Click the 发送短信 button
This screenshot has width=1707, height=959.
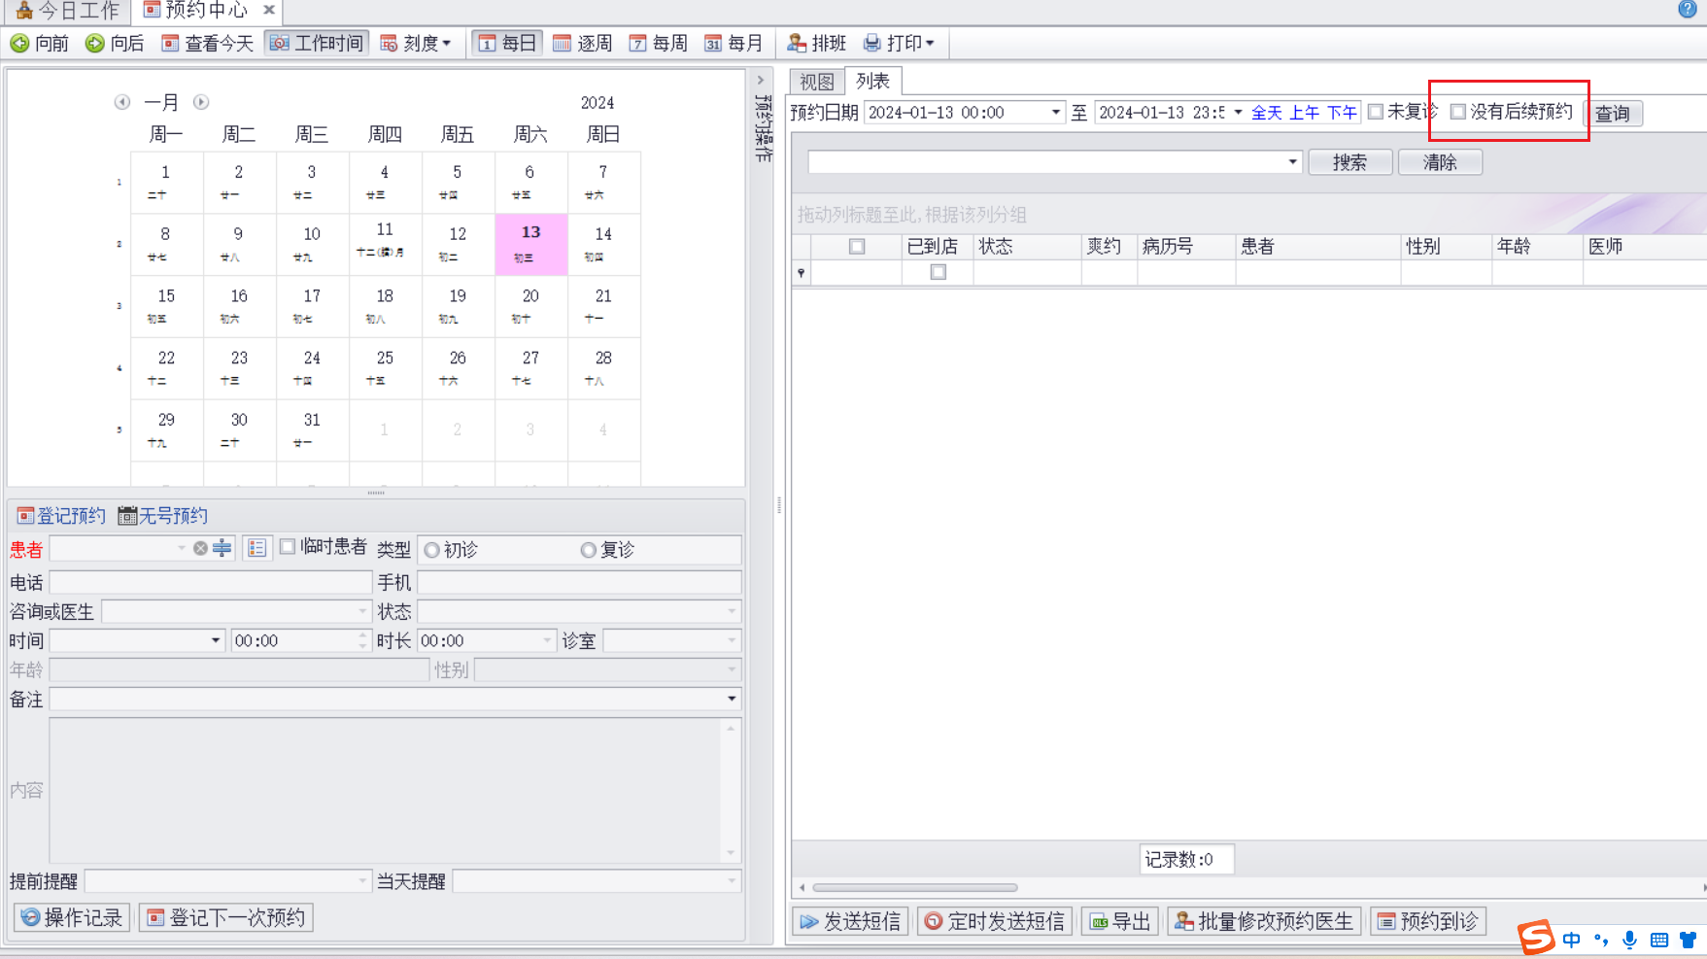point(851,921)
